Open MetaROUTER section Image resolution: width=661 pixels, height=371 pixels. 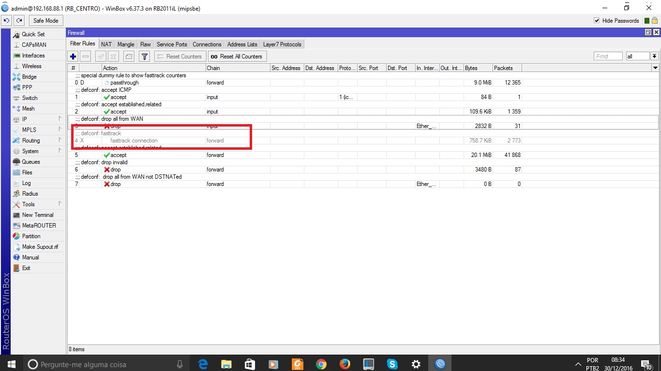point(38,226)
